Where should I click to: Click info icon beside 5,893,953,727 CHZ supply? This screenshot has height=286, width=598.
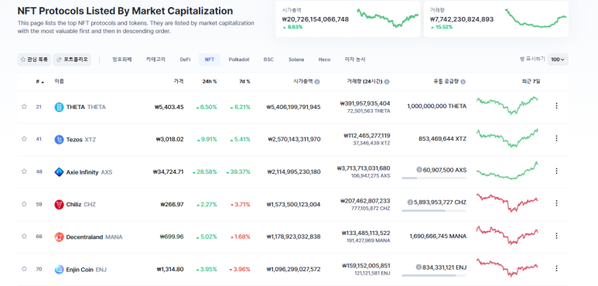[410, 202]
